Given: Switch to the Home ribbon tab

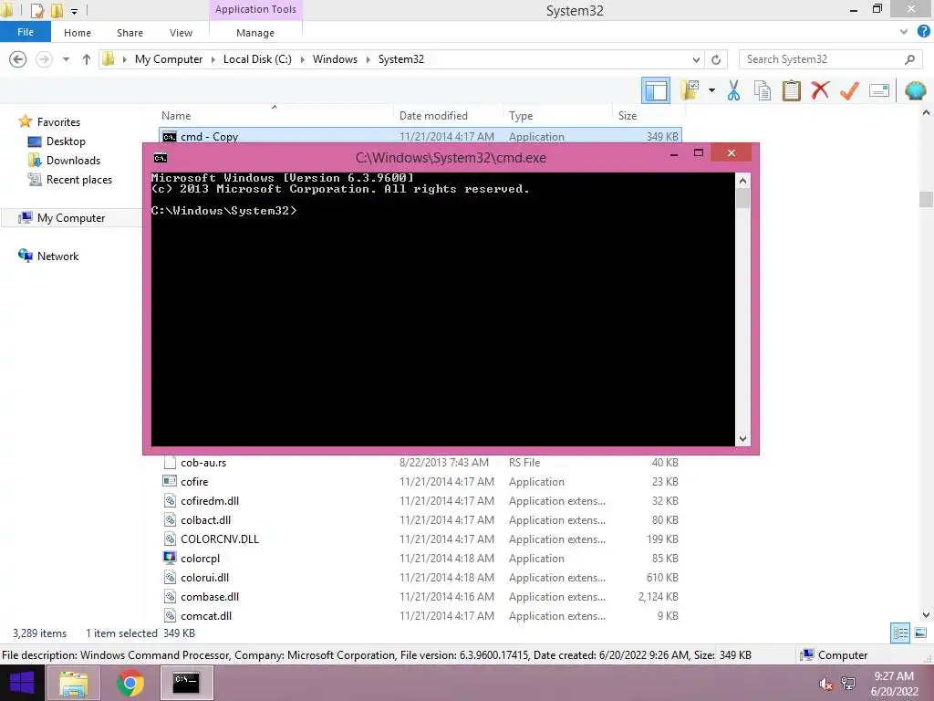Looking at the screenshot, I should pos(78,33).
